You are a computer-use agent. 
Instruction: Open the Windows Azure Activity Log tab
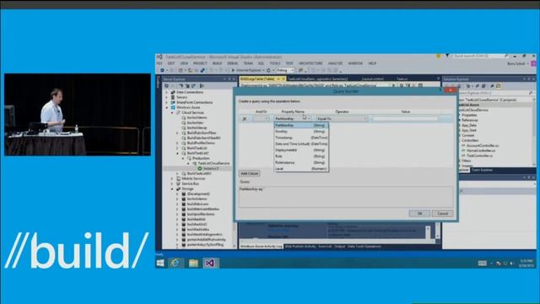(261, 247)
